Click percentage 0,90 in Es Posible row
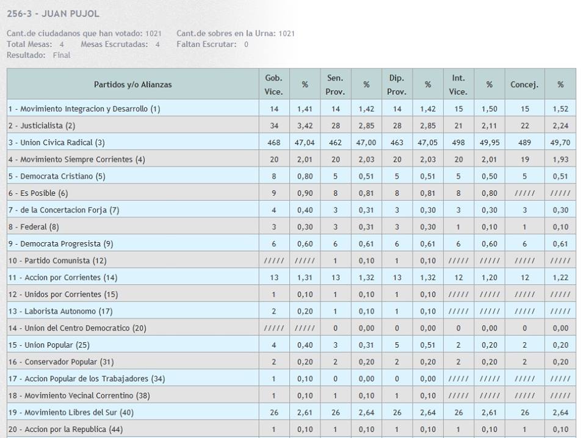This screenshot has width=586, height=438. [305, 193]
